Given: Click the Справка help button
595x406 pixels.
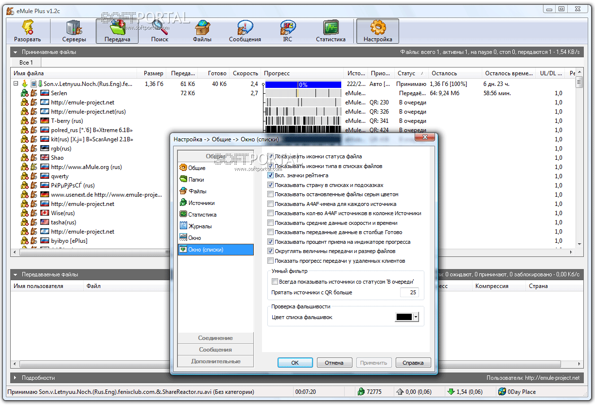Looking at the screenshot, I should click(x=413, y=363).
